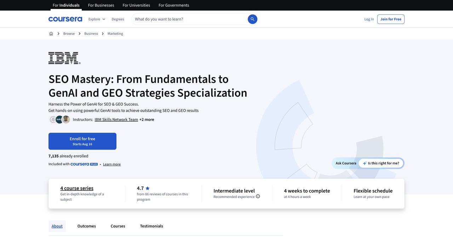The width and height of the screenshot is (453, 237).
Task: Click the third instructor photo avatar
Action: pyautogui.click(x=66, y=120)
